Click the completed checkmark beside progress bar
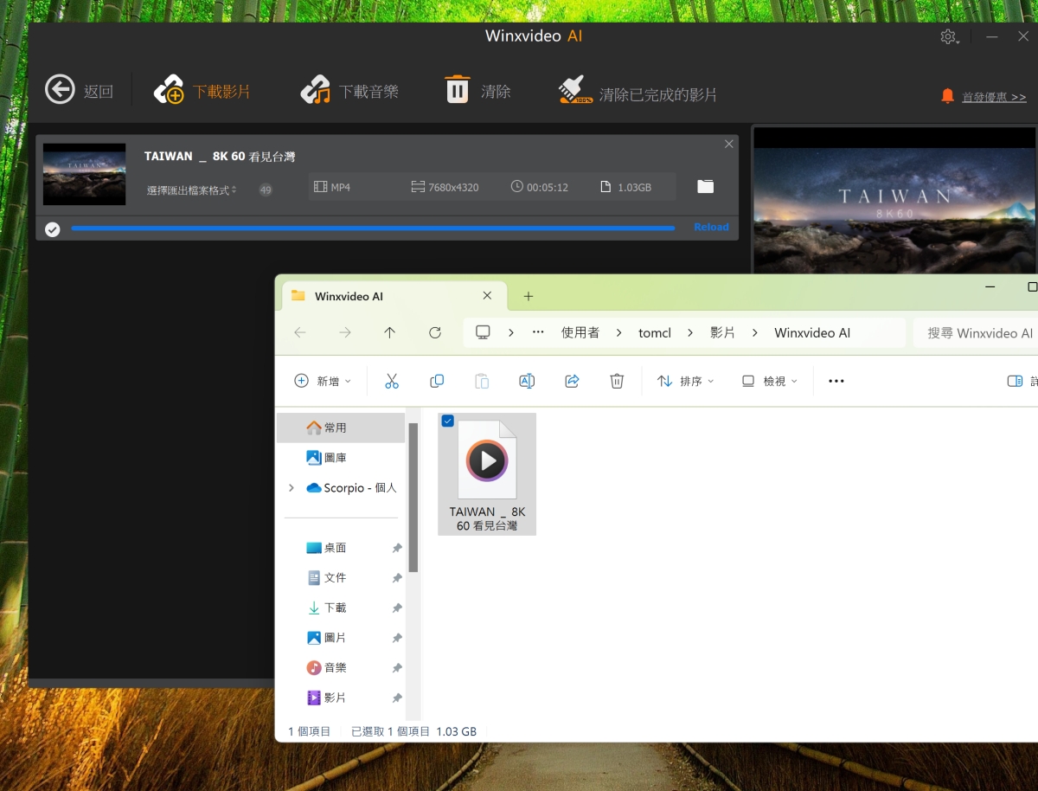 [53, 228]
